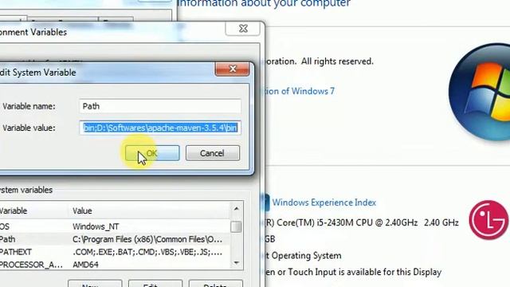Click the AMD64 value cell
Image resolution: width=510 pixels, height=287 pixels.
click(85, 265)
